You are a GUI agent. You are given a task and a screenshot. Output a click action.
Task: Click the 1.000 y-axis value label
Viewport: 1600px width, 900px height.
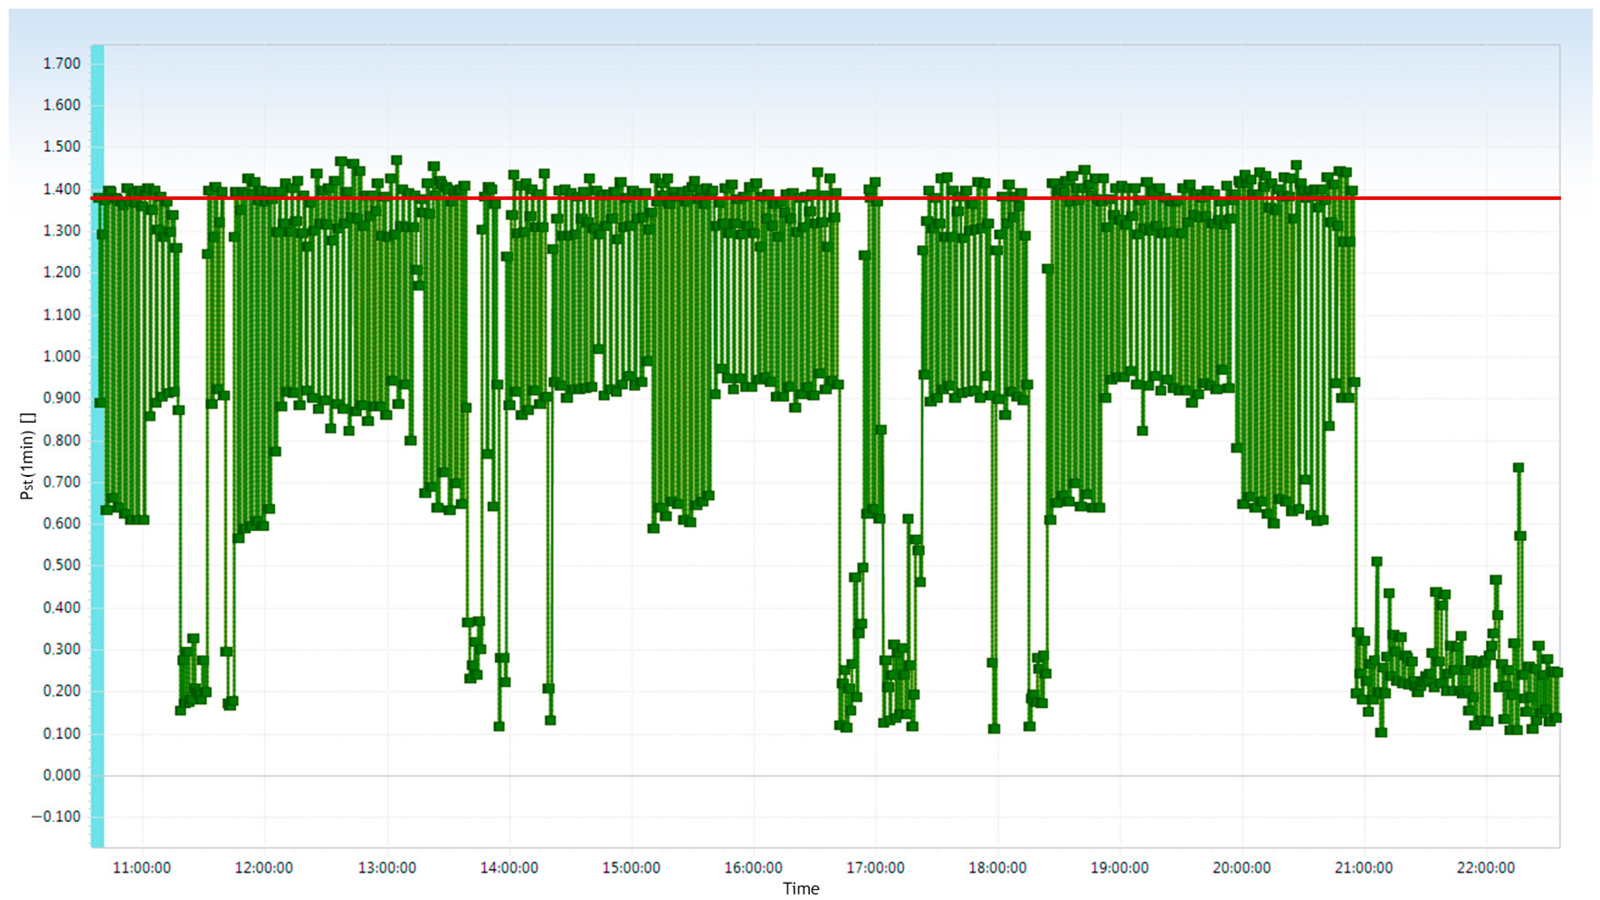[x=61, y=357]
